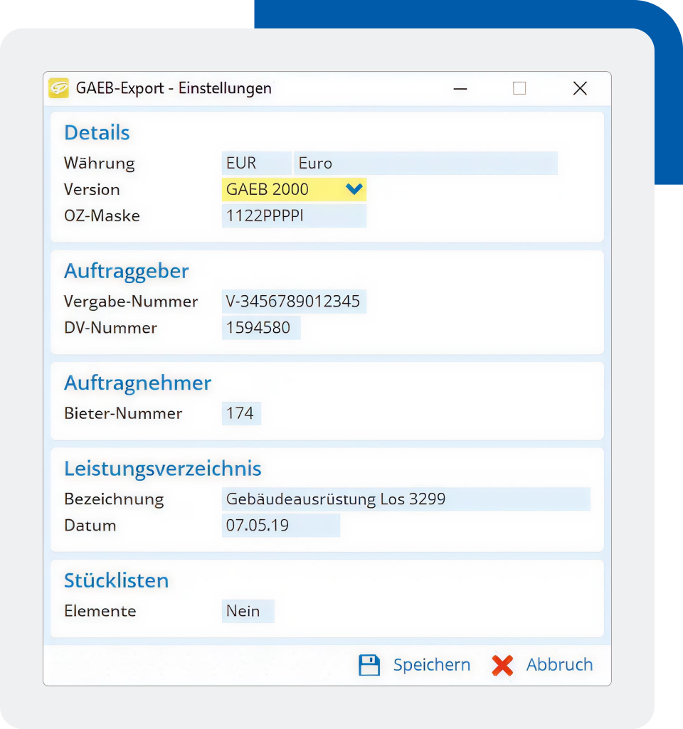Viewport: 683px width, 729px height.
Task: Select the Euro currency description field
Action: pyautogui.click(x=427, y=163)
